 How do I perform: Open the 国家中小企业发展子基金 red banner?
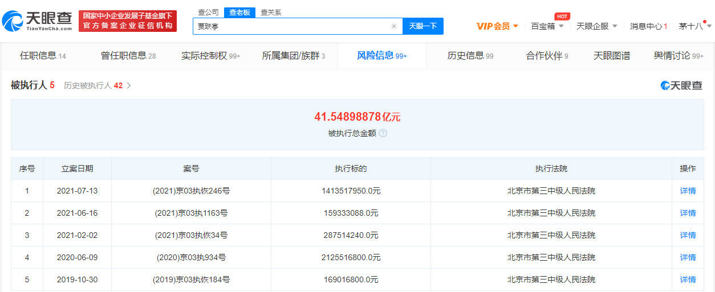click(128, 21)
